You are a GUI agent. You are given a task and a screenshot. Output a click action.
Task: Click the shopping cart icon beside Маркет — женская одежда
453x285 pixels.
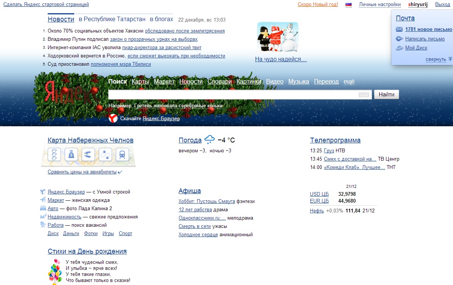click(43, 200)
